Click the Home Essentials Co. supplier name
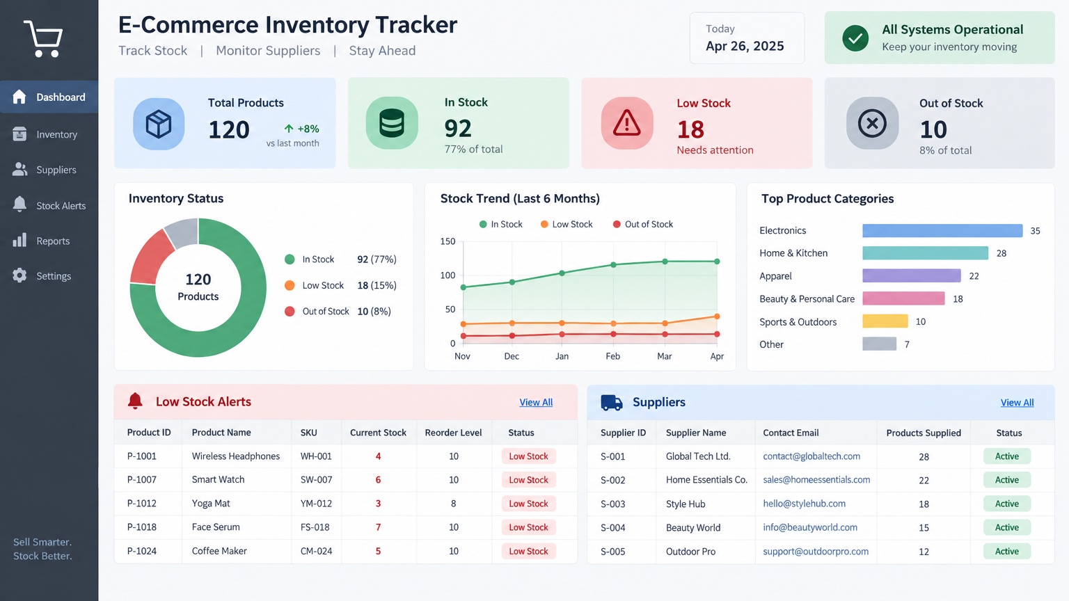Viewport: 1069px width, 601px height. tap(706, 480)
